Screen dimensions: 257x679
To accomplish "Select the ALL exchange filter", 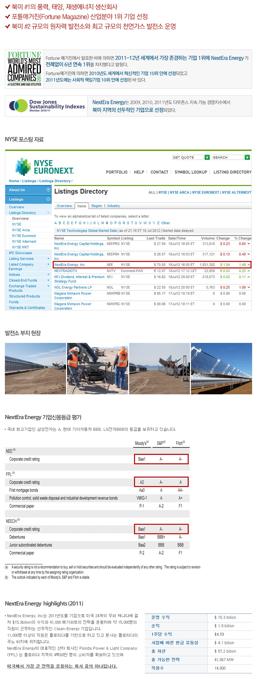I will tap(152, 193).
